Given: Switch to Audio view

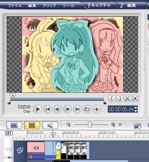Looking at the screenshot, I should coord(50,125).
